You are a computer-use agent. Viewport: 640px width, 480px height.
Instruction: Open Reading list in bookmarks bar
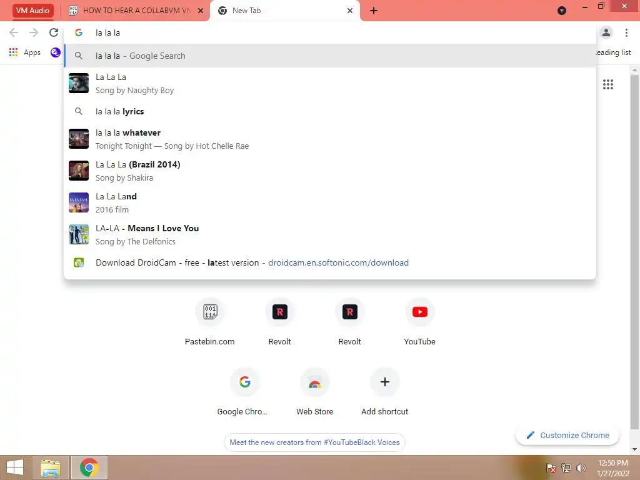614,52
